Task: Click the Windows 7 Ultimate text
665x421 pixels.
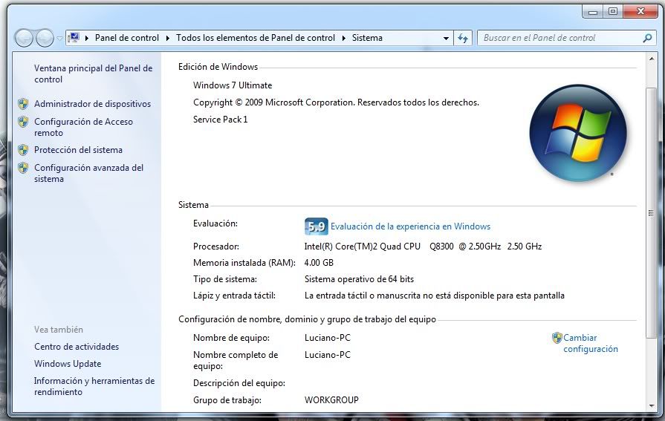Action: coord(233,85)
